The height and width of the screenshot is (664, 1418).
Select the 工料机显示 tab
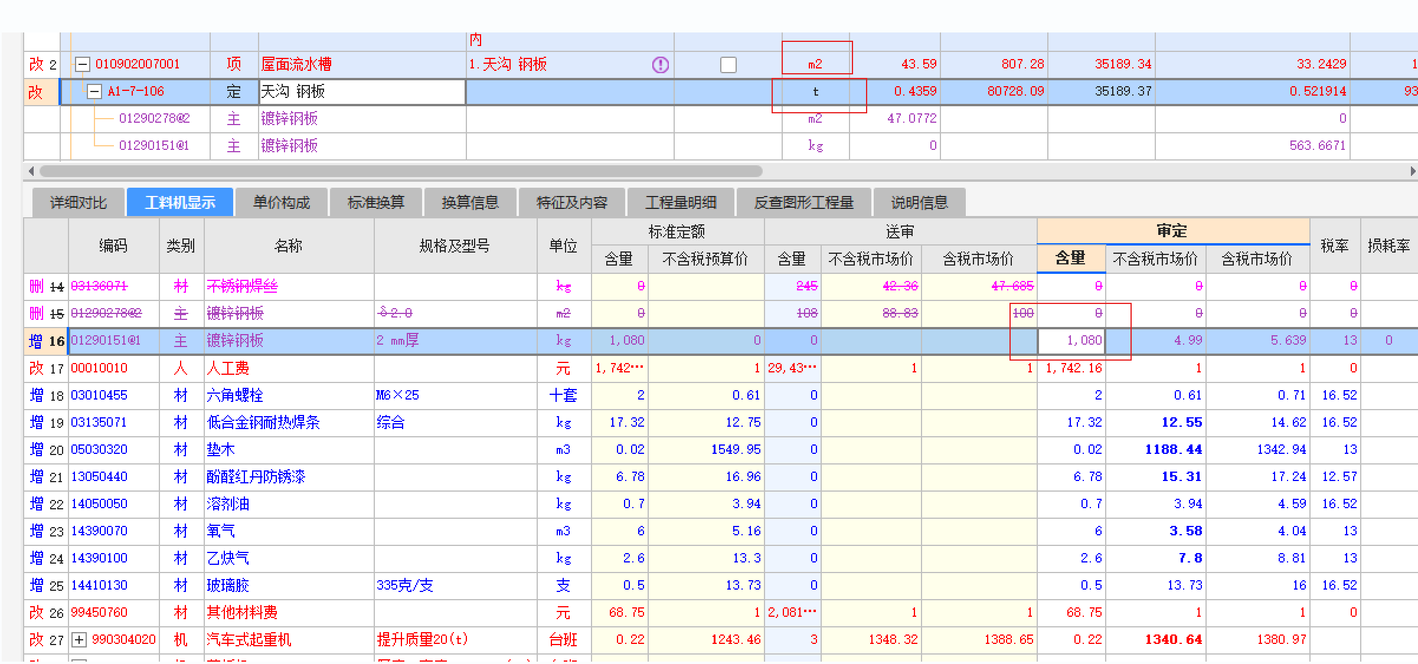point(180,202)
